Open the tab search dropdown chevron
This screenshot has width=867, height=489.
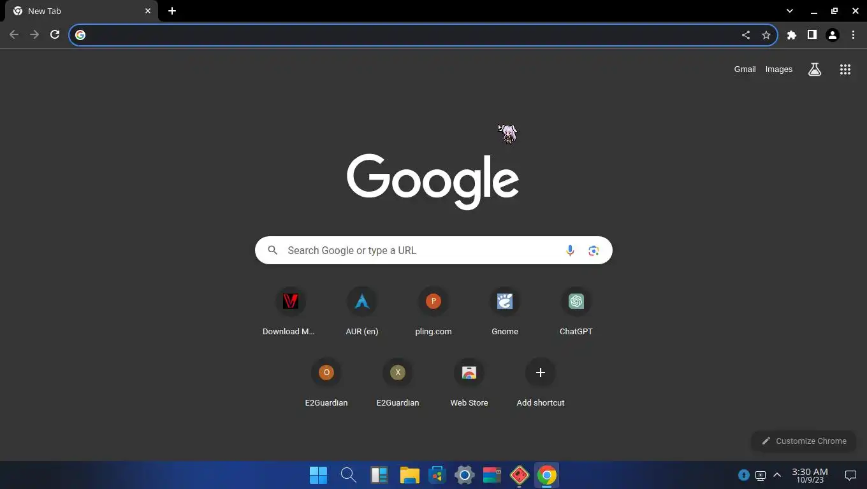790,11
